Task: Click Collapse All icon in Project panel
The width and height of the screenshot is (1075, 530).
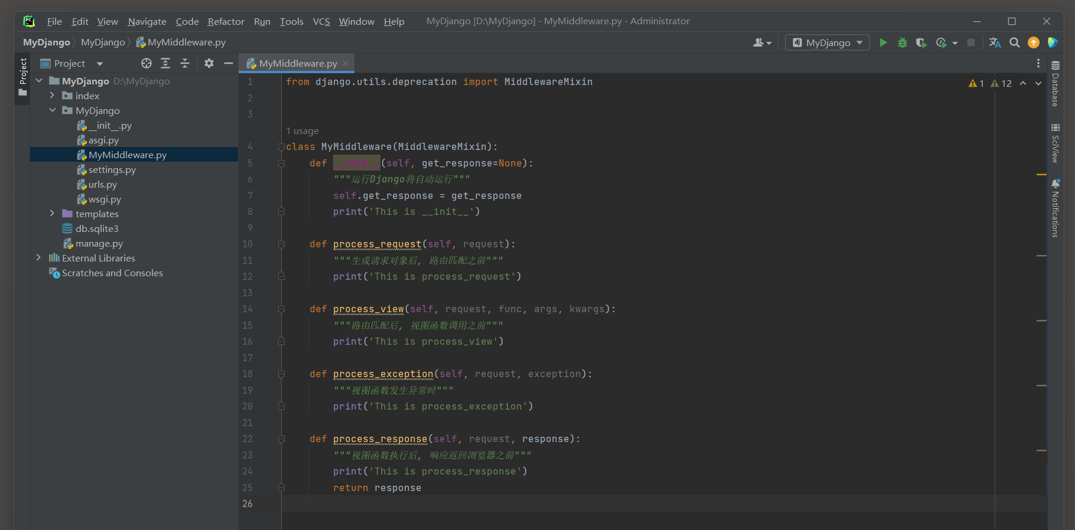Action: tap(185, 63)
